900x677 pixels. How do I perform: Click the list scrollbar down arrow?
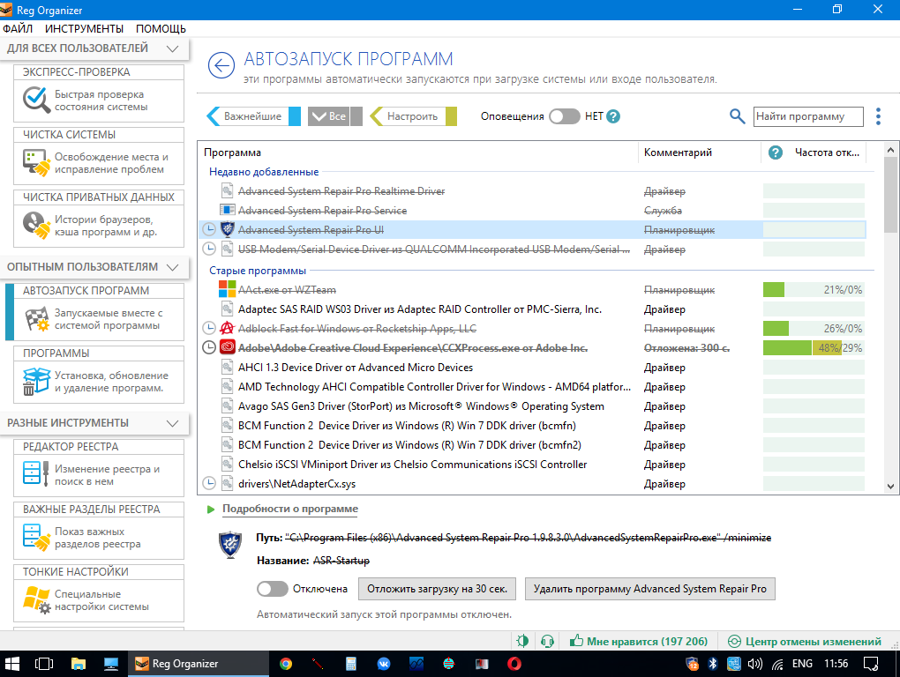pyautogui.click(x=890, y=486)
